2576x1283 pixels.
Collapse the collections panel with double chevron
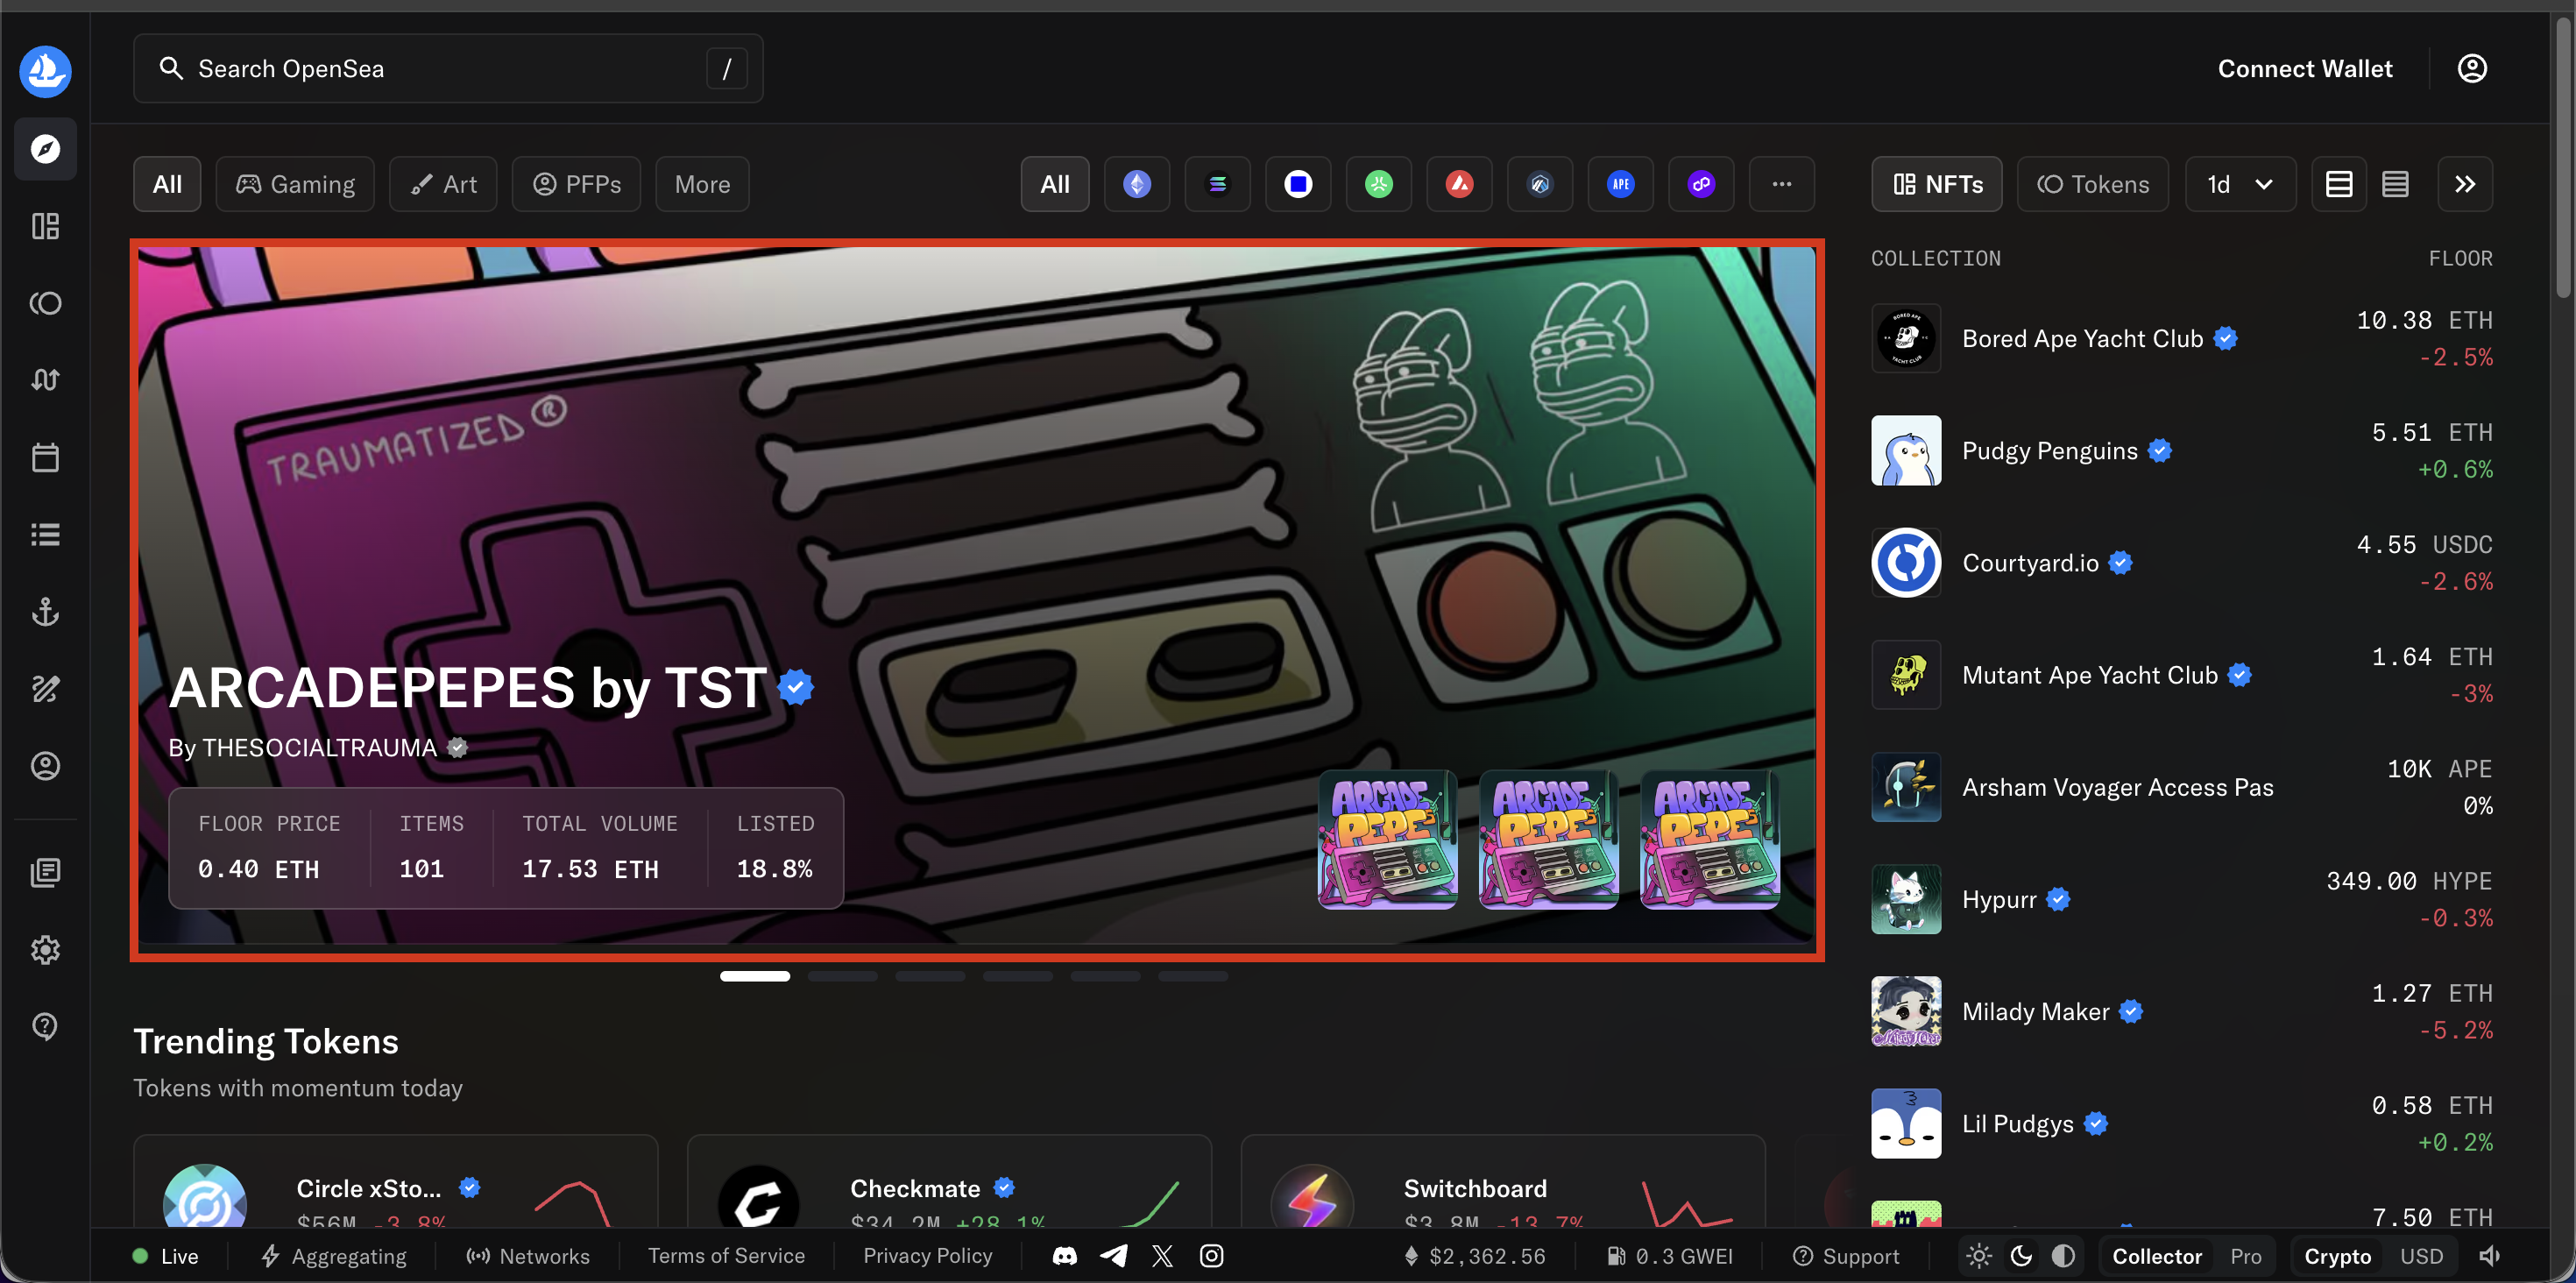pyautogui.click(x=2465, y=184)
